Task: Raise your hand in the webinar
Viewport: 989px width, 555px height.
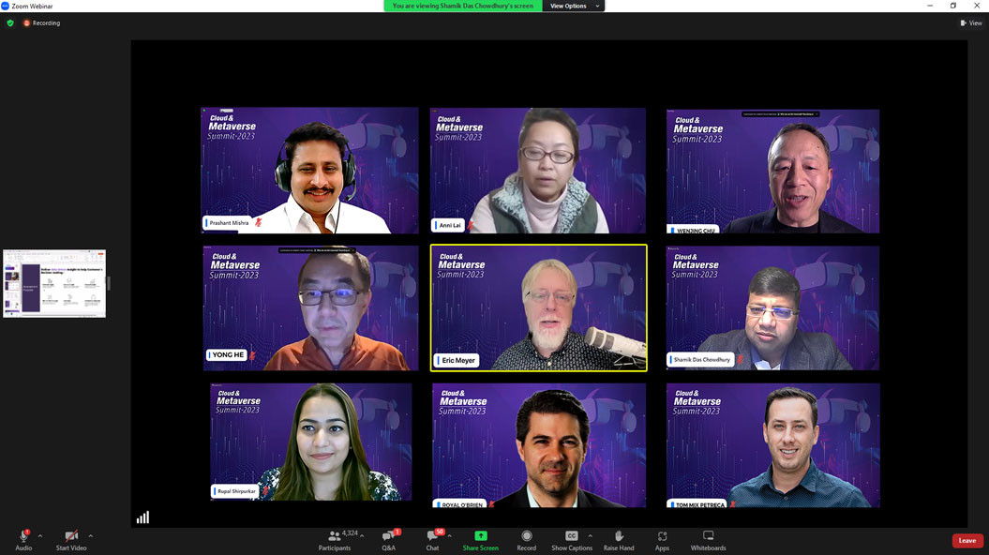Action: click(619, 538)
